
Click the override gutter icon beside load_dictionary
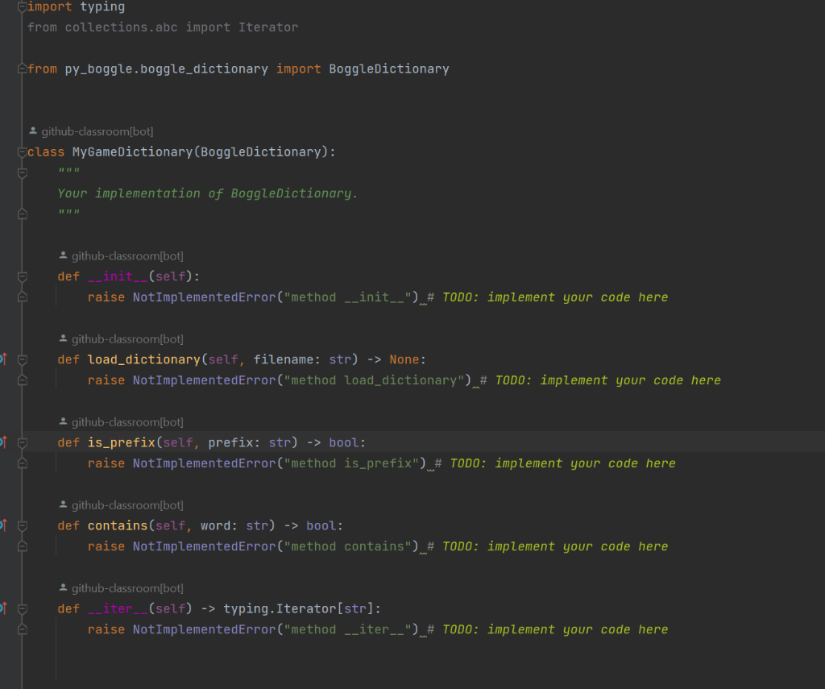click(x=3, y=359)
